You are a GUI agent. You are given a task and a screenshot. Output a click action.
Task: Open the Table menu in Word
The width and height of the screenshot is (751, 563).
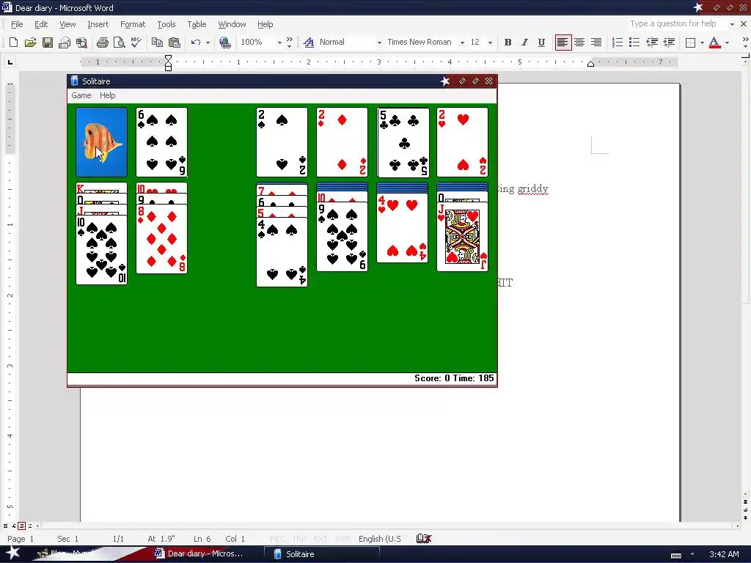click(x=197, y=24)
